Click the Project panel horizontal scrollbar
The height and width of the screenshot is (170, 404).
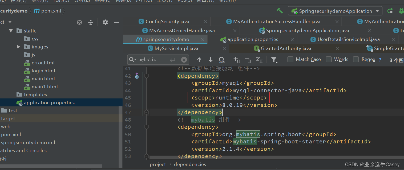pyautogui.click(x=51, y=166)
